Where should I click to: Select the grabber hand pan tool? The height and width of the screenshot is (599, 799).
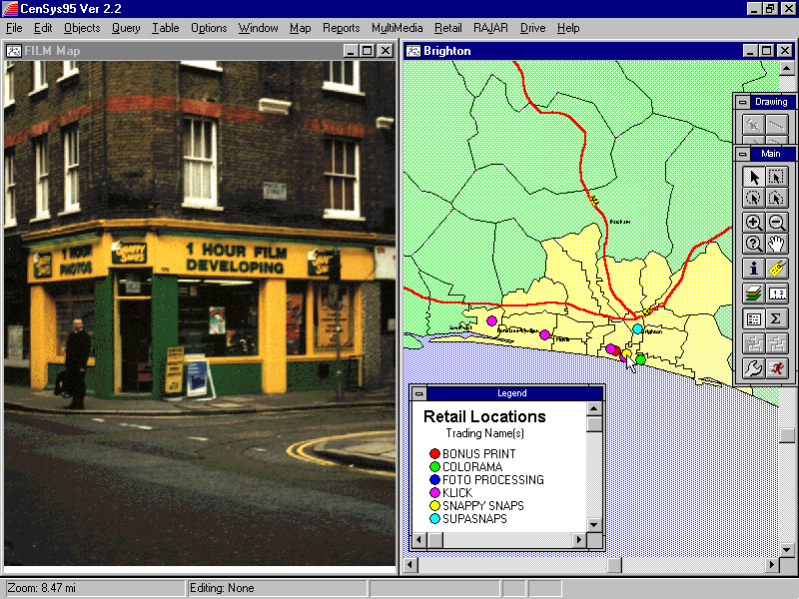(x=777, y=244)
